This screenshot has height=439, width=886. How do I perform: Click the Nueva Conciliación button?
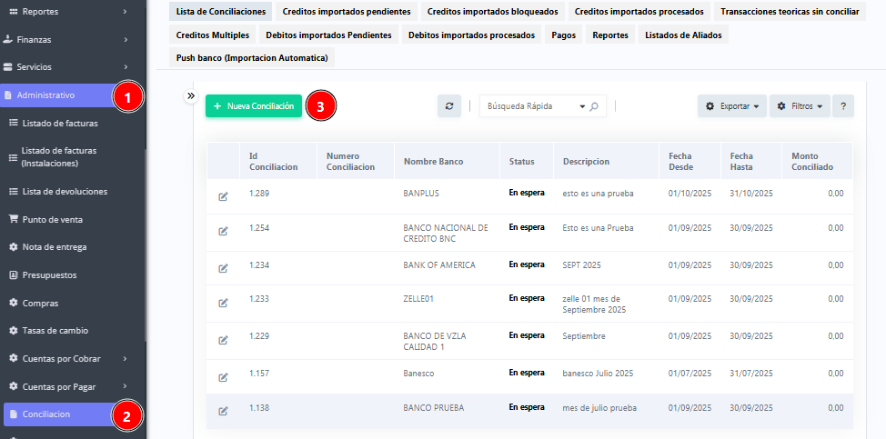click(x=253, y=106)
